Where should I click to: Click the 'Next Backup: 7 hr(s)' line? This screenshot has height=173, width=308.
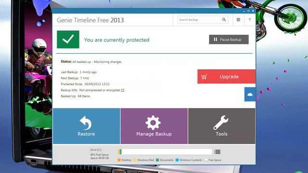coord(75,78)
